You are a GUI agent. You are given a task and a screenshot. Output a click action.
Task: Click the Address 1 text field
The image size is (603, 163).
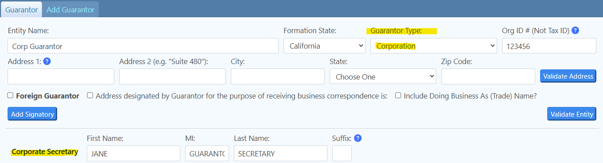click(x=61, y=76)
